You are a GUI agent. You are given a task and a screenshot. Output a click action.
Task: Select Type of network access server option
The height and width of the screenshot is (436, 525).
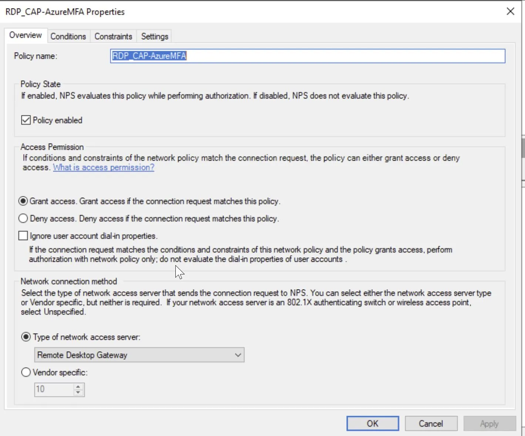pos(26,337)
